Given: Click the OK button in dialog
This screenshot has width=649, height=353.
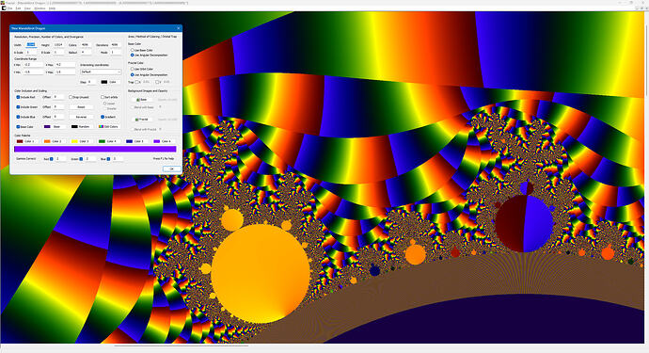Looking at the screenshot, I should (x=172, y=169).
